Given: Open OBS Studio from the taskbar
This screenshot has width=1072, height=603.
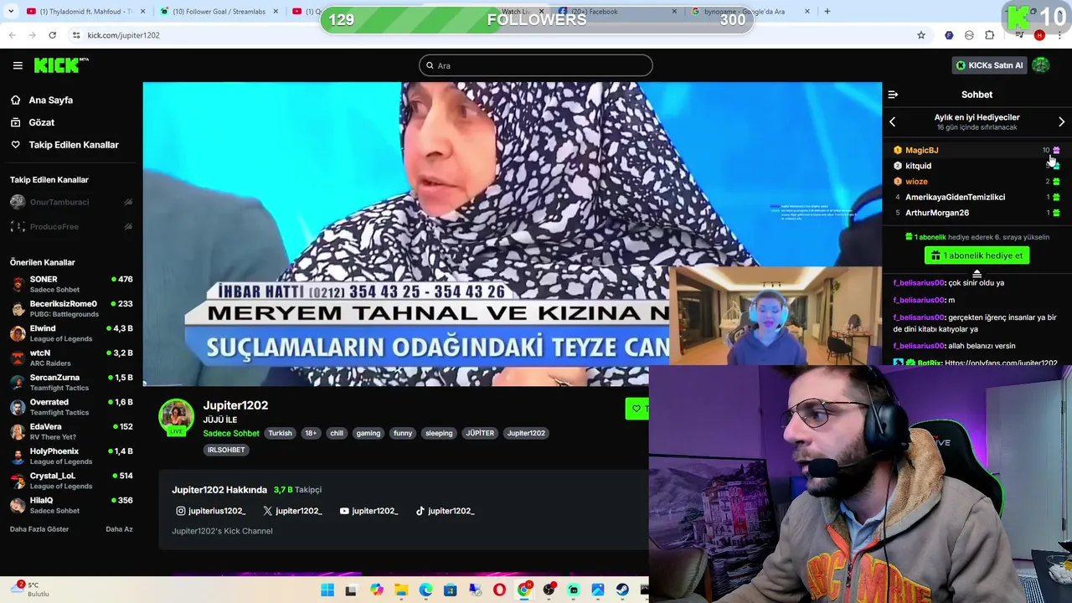Looking at the screenshot, I should click(x=549, y=590).
